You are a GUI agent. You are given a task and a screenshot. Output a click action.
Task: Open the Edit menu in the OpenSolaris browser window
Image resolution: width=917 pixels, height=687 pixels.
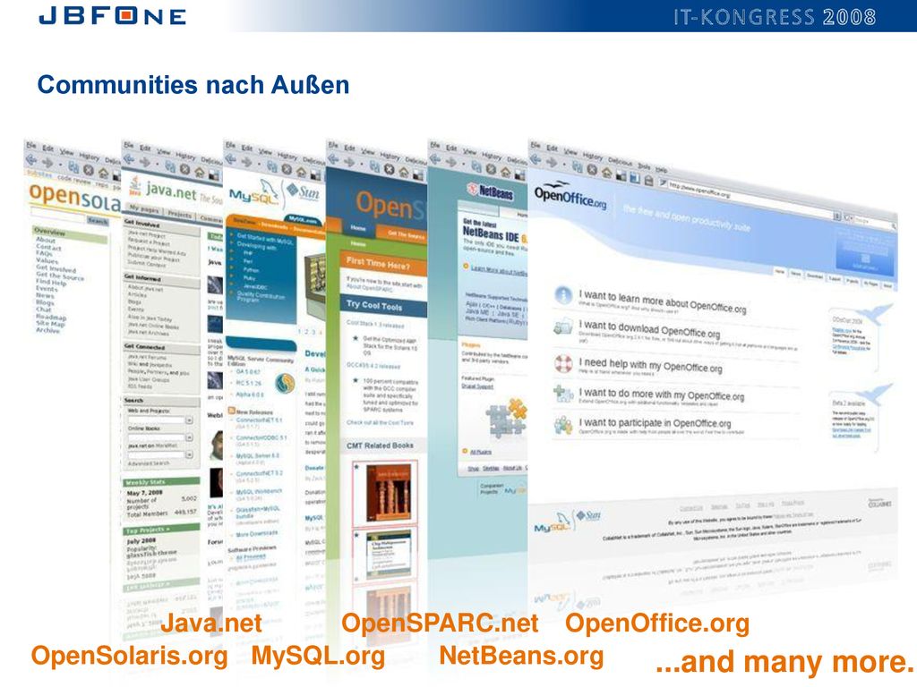(47, 149)
